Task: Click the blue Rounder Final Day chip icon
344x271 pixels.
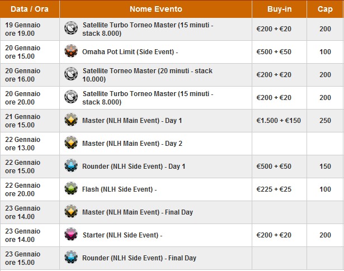Action: (x=71, y=258)
